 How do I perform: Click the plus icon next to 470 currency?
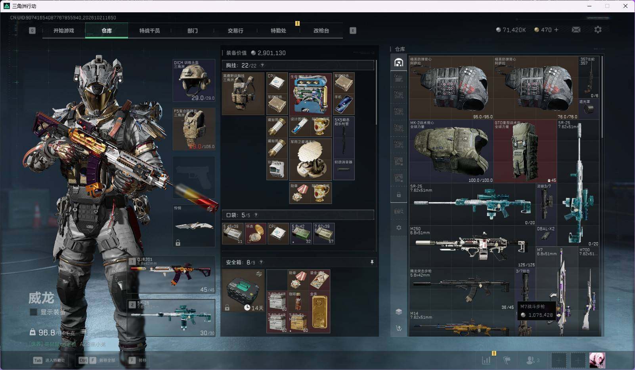(556, 30)
